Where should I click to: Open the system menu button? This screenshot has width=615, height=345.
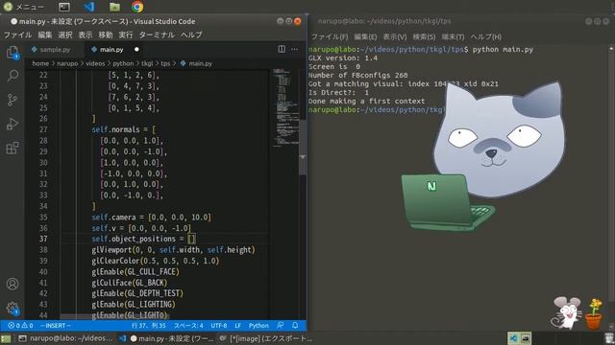pos(23,7)
